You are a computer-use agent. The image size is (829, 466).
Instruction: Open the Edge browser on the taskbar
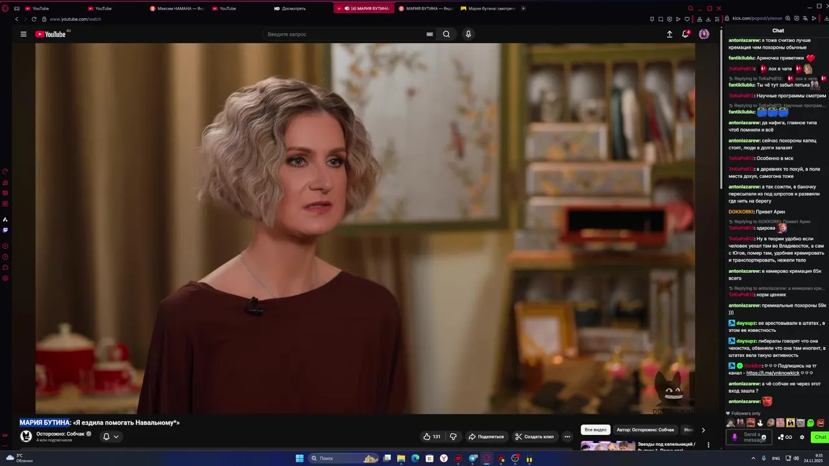pos(415,458)
